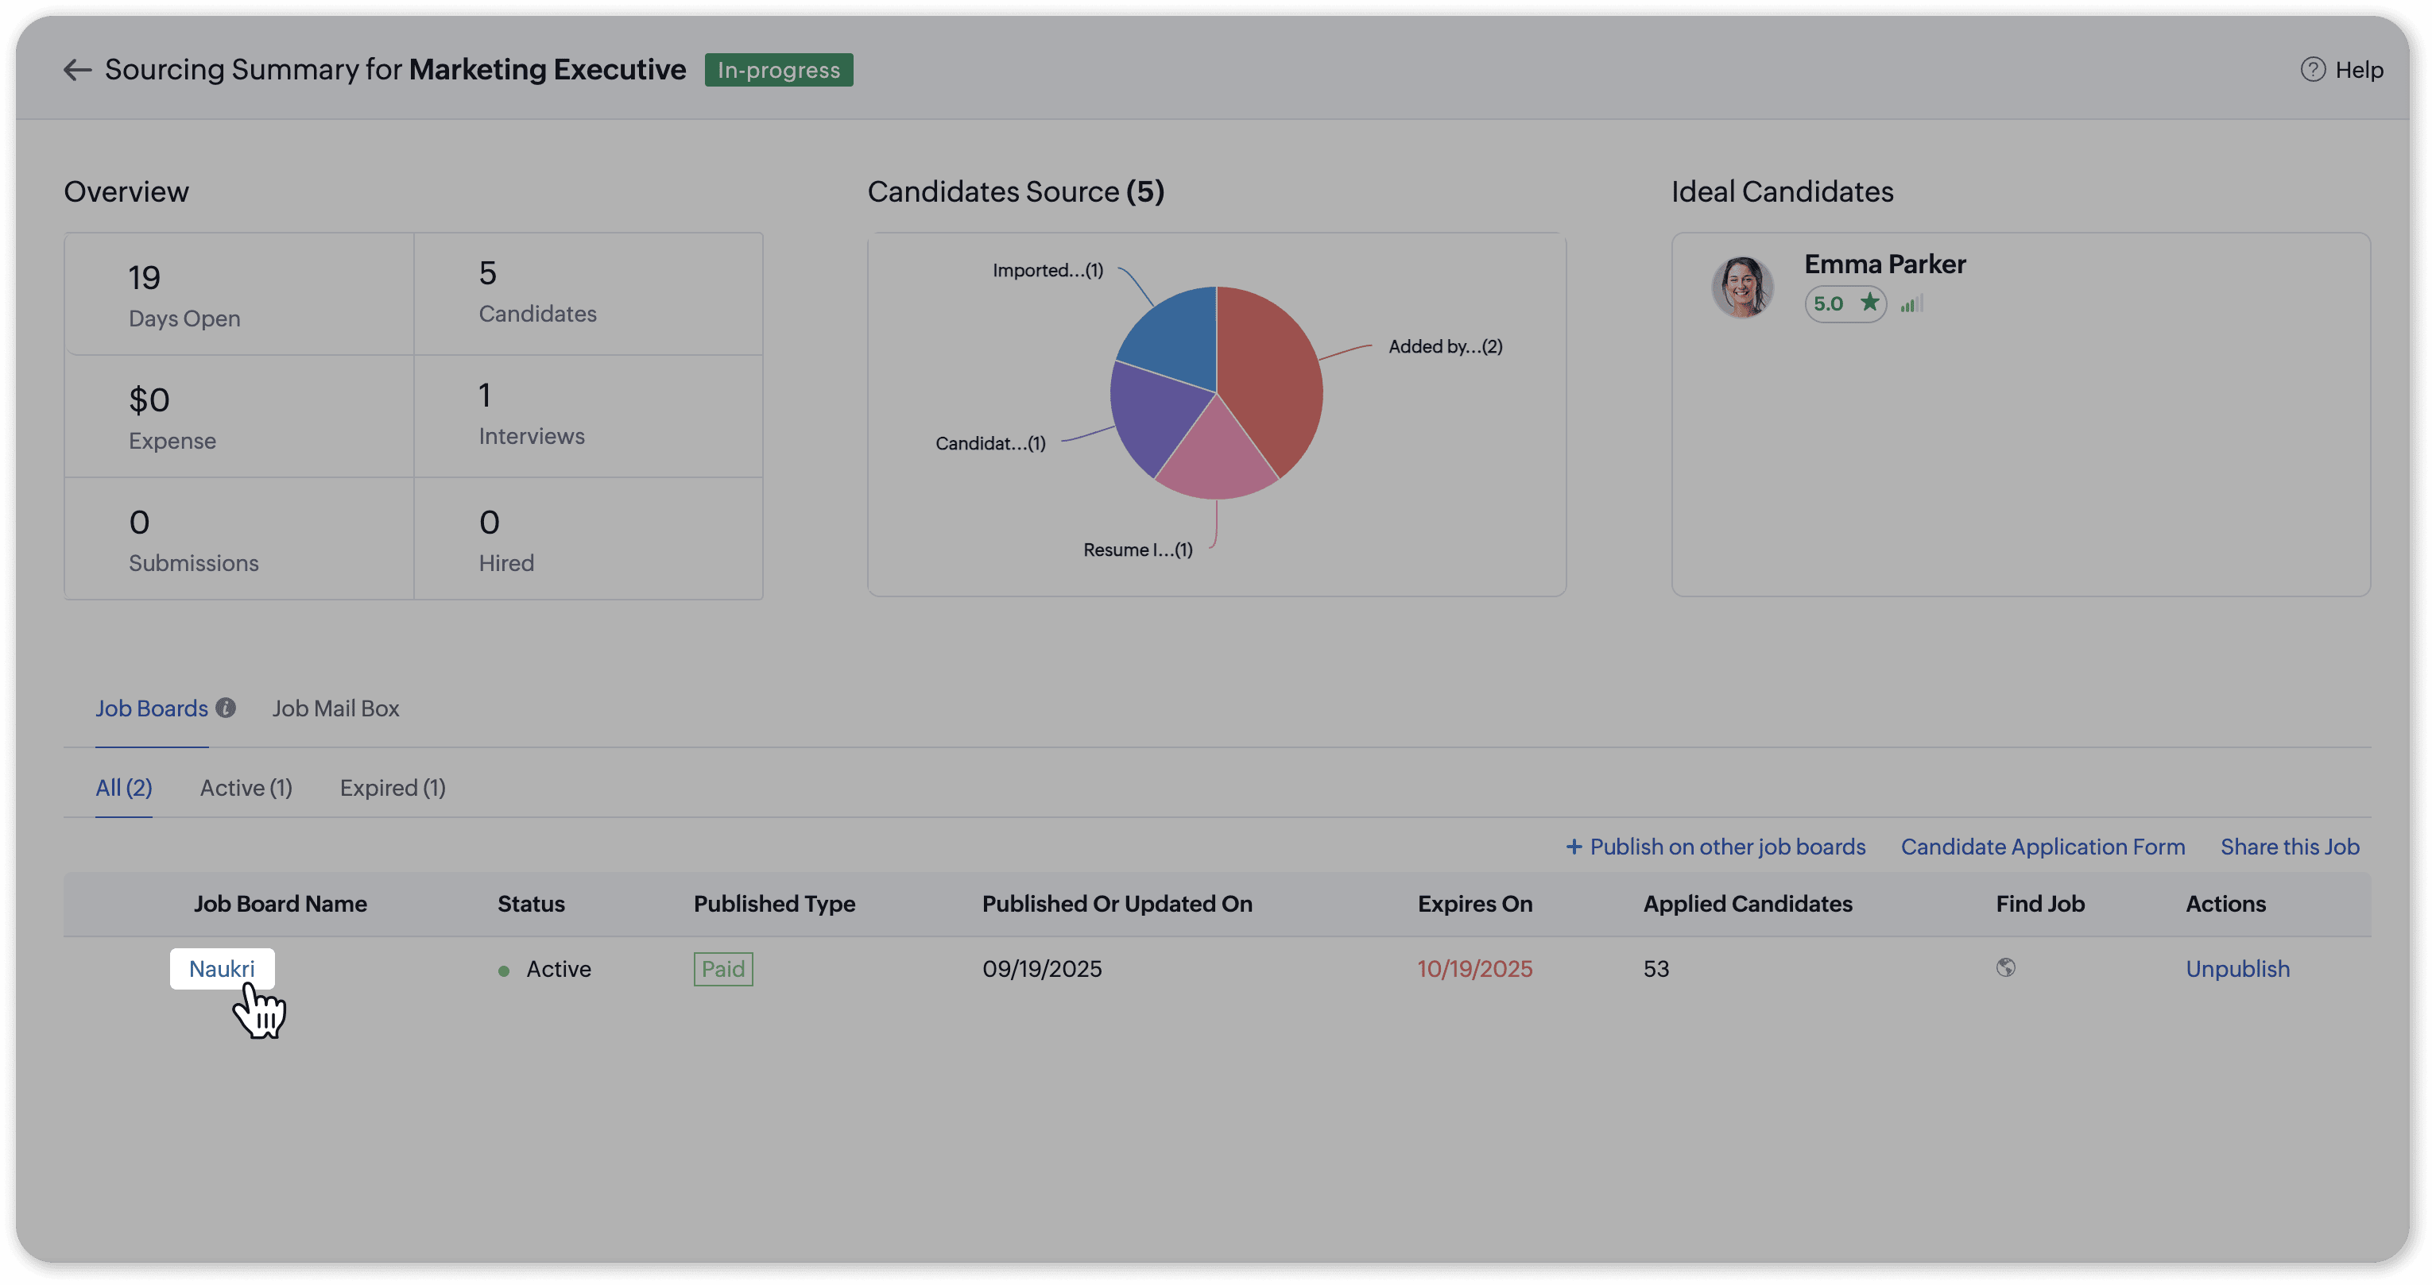Open the All (2) filter tab
The image size is (2432, 1285).
(124, 788)
